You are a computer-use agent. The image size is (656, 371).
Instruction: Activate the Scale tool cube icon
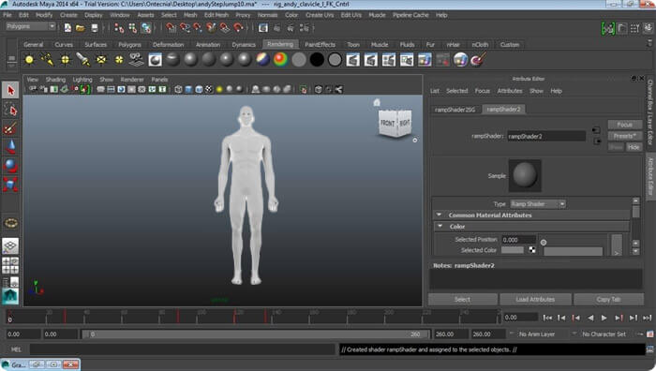pyautogui.click(x=10, y=184)
